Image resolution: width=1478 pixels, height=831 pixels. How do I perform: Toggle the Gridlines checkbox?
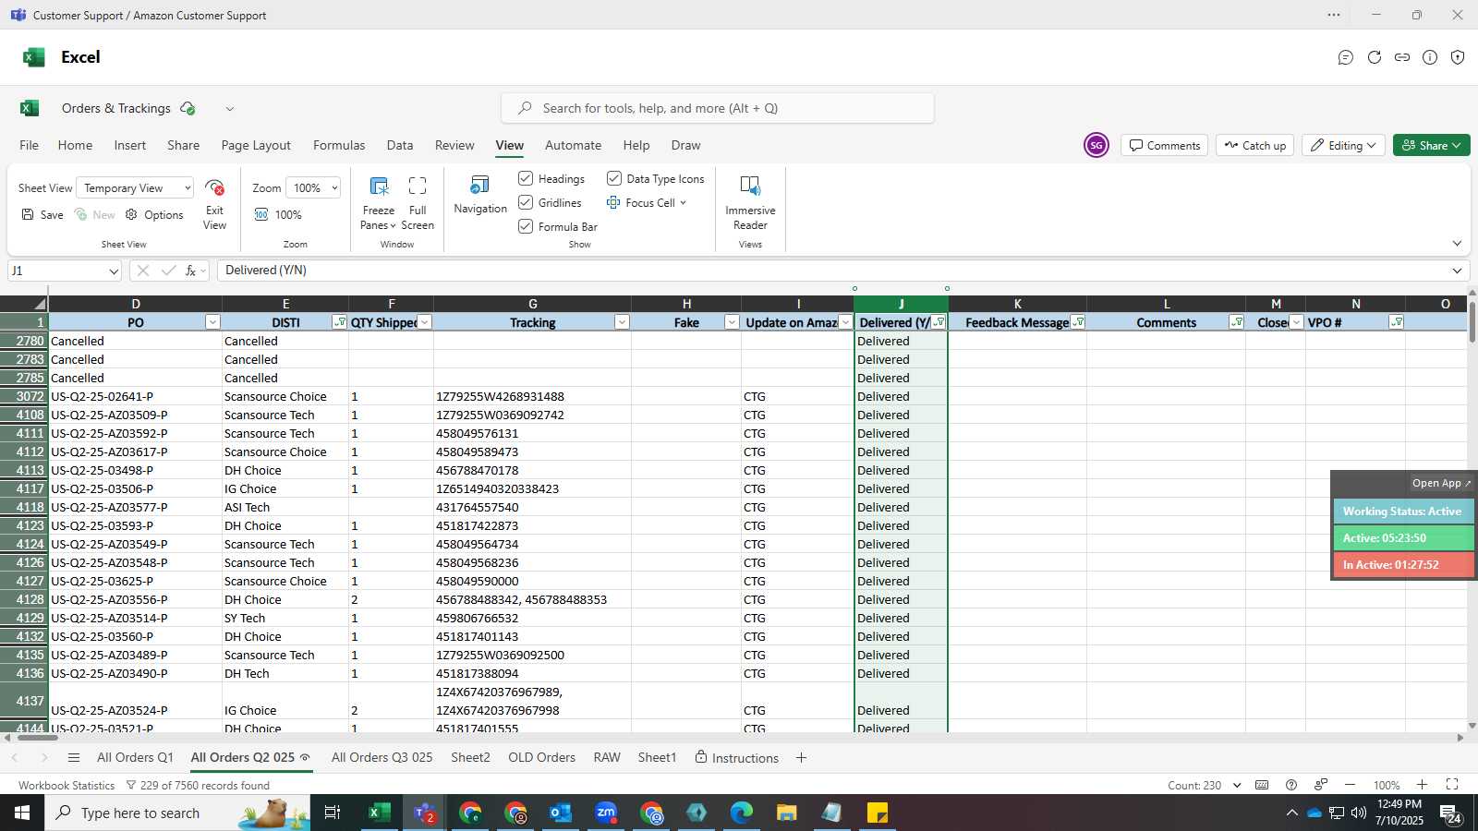[x=526, y=202]
